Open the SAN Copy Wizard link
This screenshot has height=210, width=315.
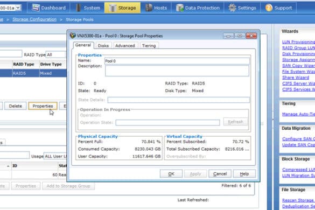pos(298,66)
